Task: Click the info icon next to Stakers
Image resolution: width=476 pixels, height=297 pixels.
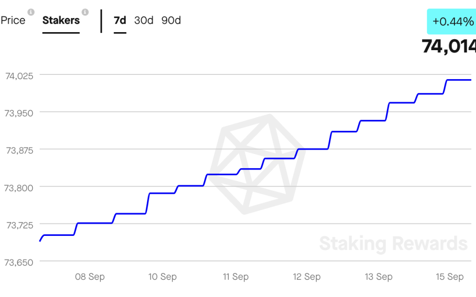Action: point(86,12)
